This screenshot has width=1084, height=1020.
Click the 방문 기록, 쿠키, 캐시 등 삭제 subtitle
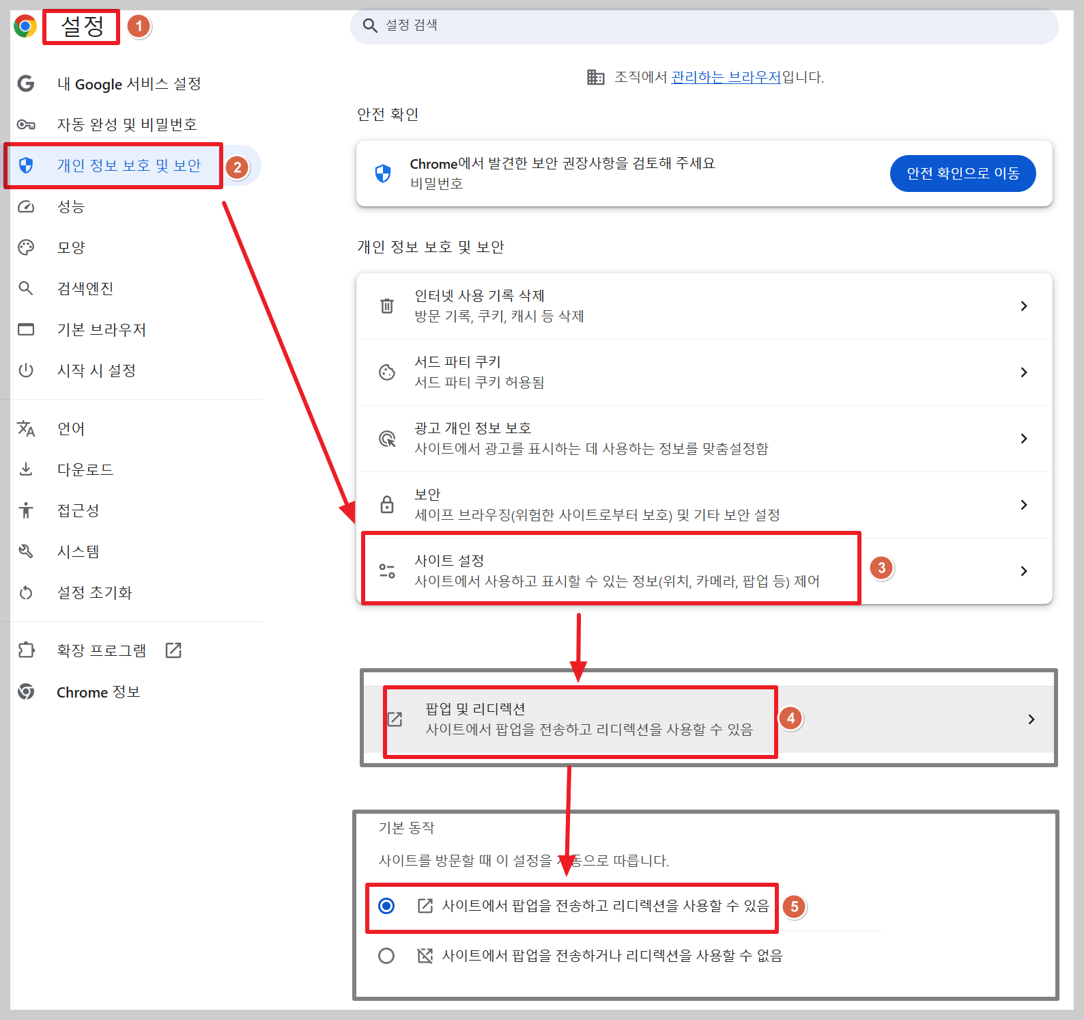[x=499, y=316]
